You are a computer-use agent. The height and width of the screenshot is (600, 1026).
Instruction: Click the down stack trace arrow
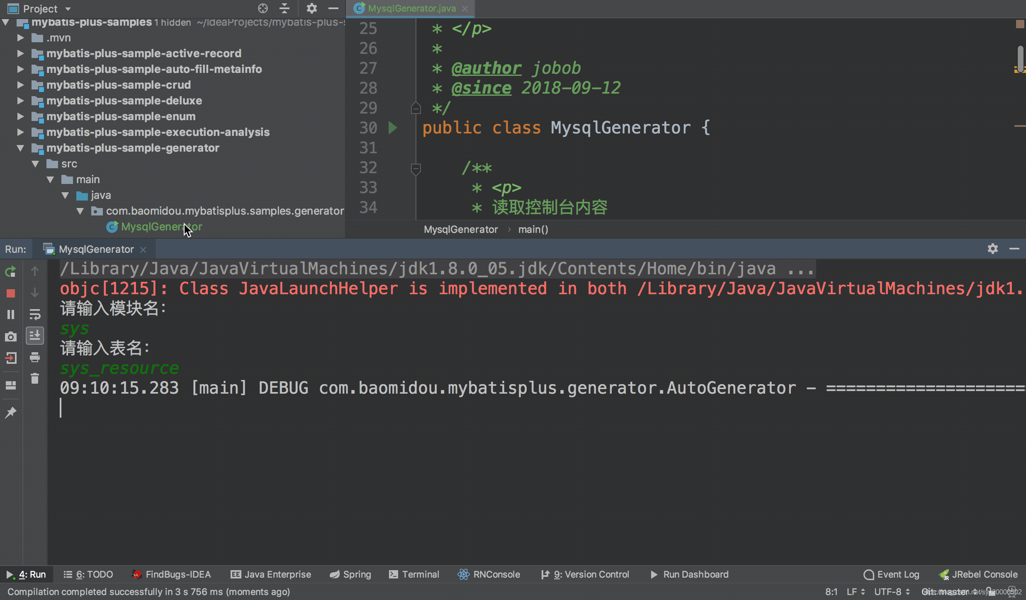35,293
